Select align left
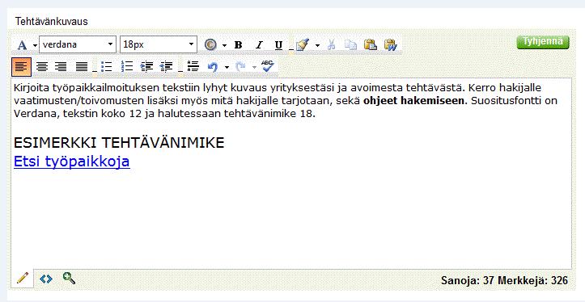The height and width of the screenshot is (302, 585). (21, 67)
